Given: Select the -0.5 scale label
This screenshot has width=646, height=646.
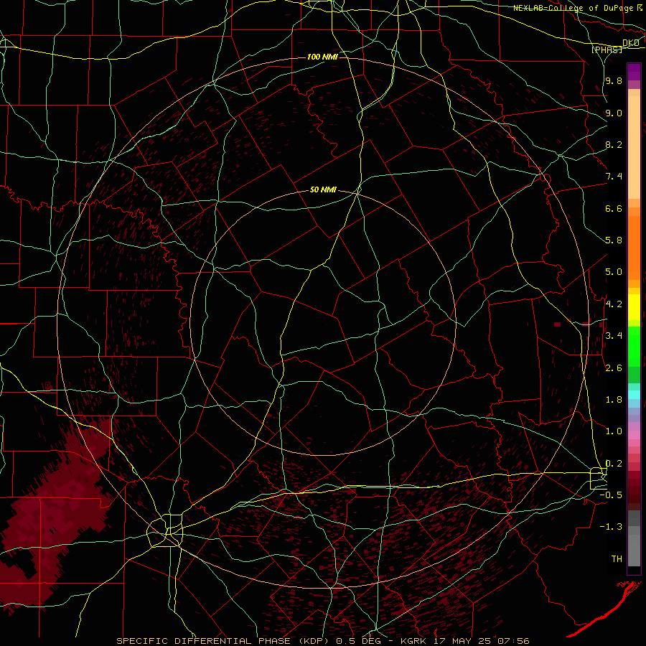Looking at the screenshot, I should pos(612,495).
